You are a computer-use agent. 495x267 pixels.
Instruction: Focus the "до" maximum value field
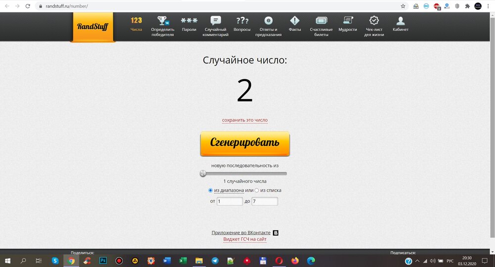264,201
